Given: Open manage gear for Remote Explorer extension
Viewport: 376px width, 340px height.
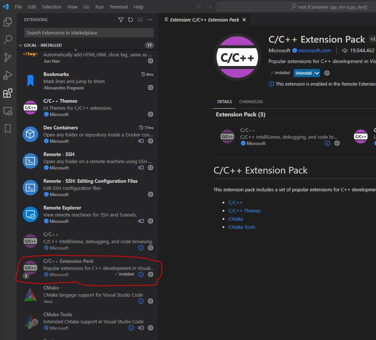Looking at the screenshot, I should click(151, 221).
